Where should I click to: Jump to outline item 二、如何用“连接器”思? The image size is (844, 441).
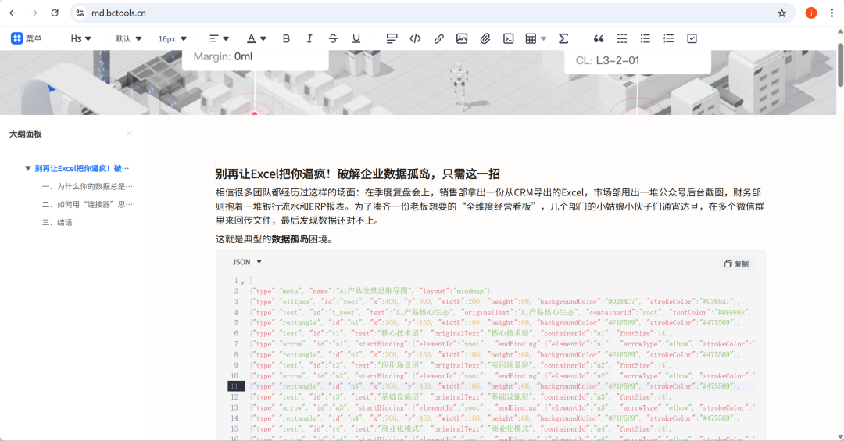pyautogui.click(x=88, y=205)
